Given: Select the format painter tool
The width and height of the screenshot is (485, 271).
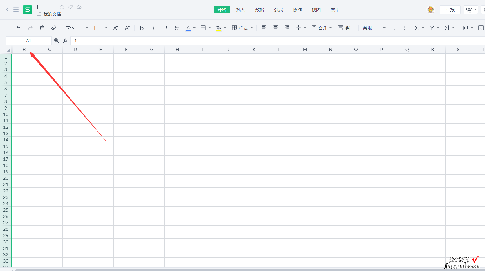Looking at the screenshot, I should point(42,28).
